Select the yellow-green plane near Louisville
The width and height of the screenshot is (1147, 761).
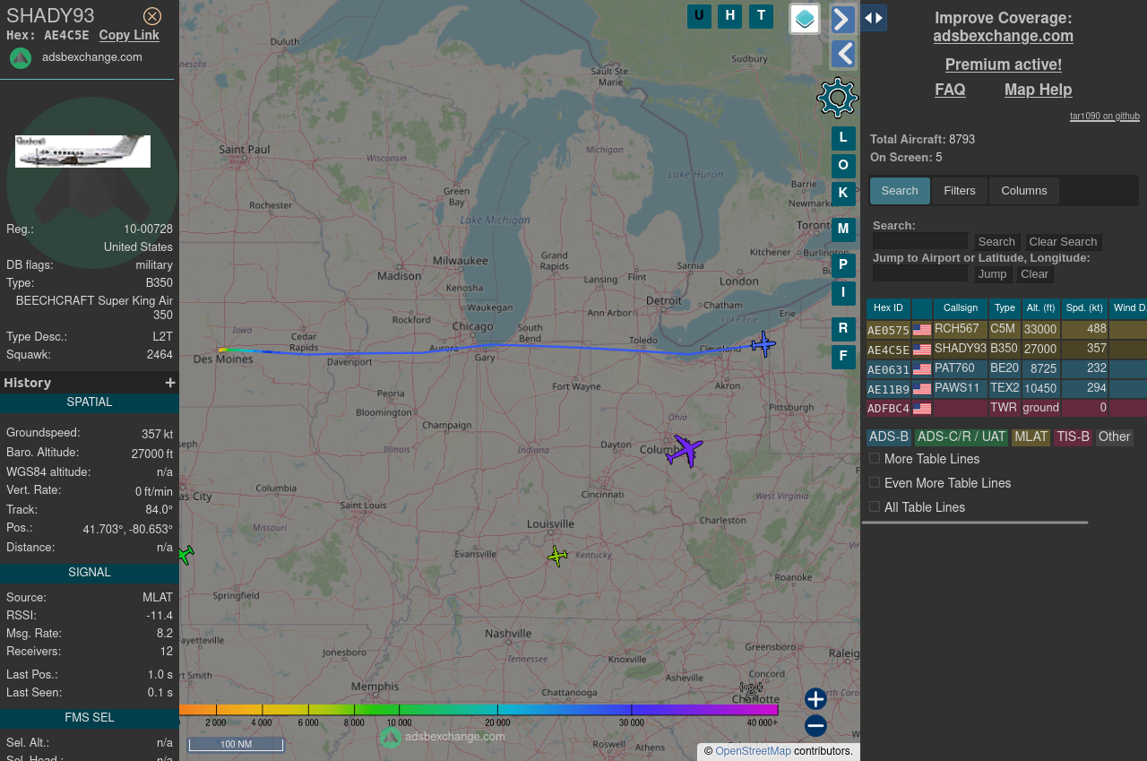pyautogui.click(x=557, y=556)
